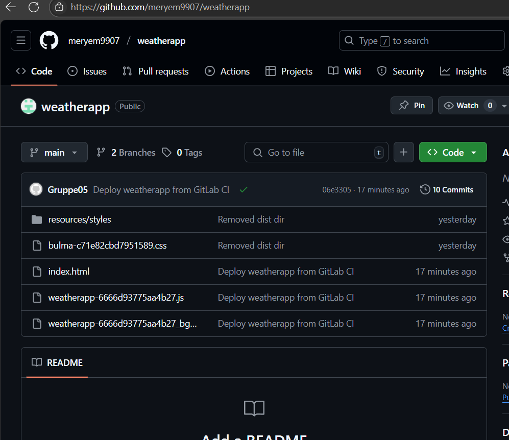Click the large book icon under README
The width and height of the screenshot is (509, 440).
[x=254, y=408]
